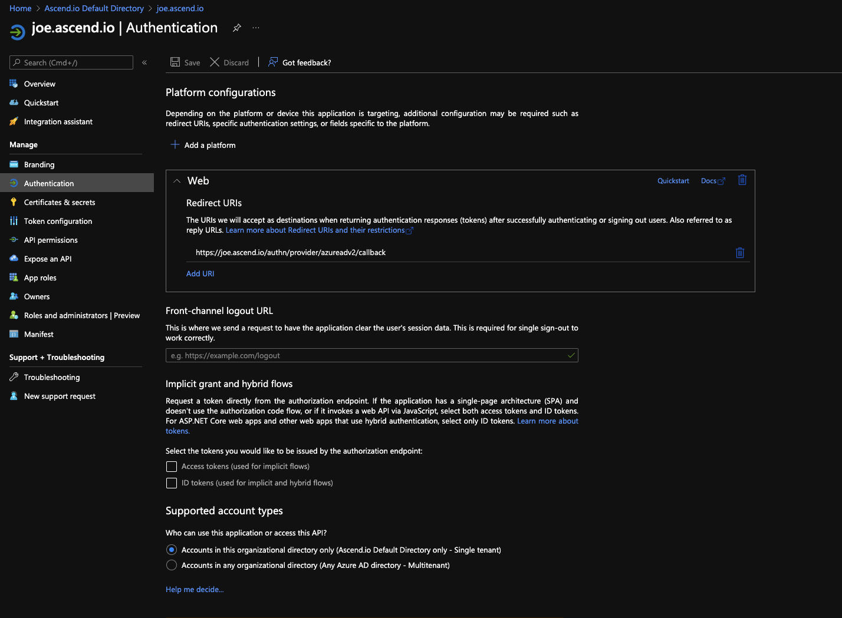The width and height of the screenshot is (842, 618).
Task: Click the plus icon for Add a platform
Action: [x=175, y=144]
